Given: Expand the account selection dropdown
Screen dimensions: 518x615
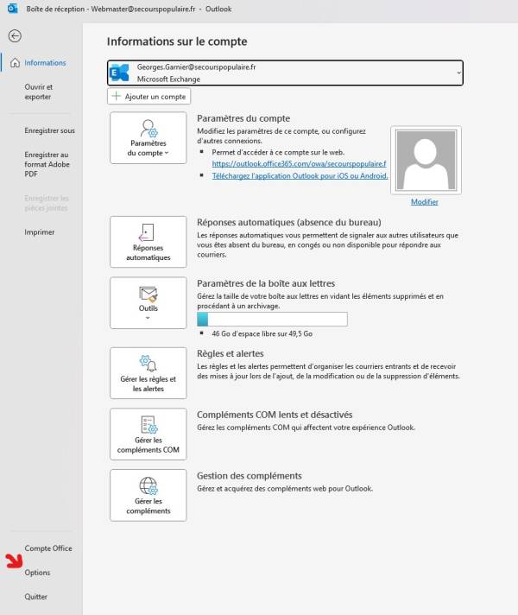Looking at the screenshot, I should (458, 73).
